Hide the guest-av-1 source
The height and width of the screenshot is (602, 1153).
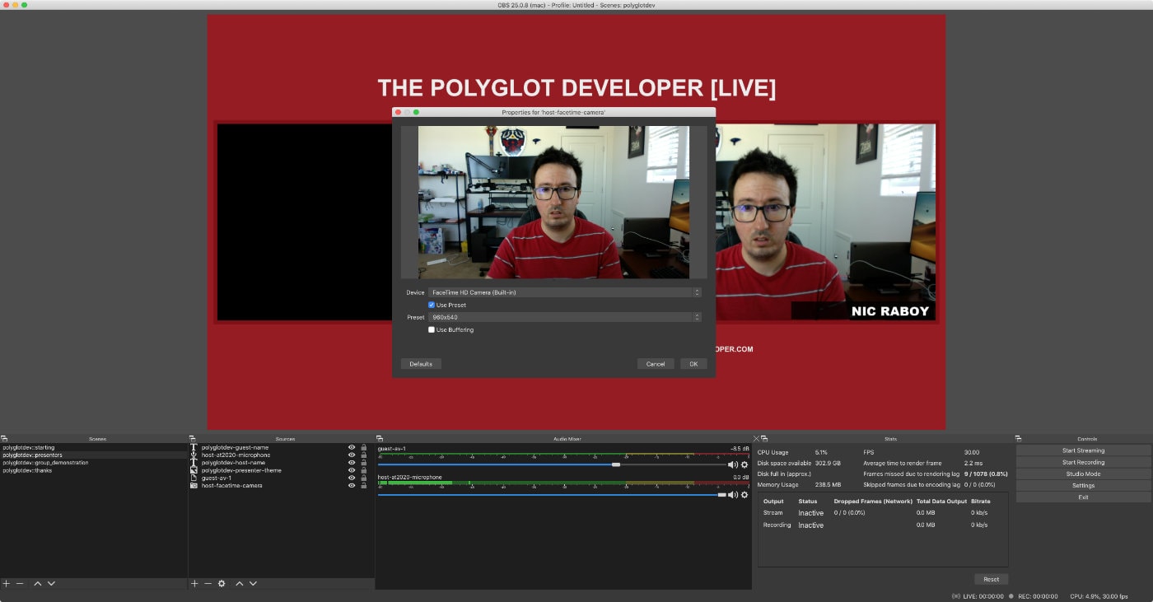[352, 478]
